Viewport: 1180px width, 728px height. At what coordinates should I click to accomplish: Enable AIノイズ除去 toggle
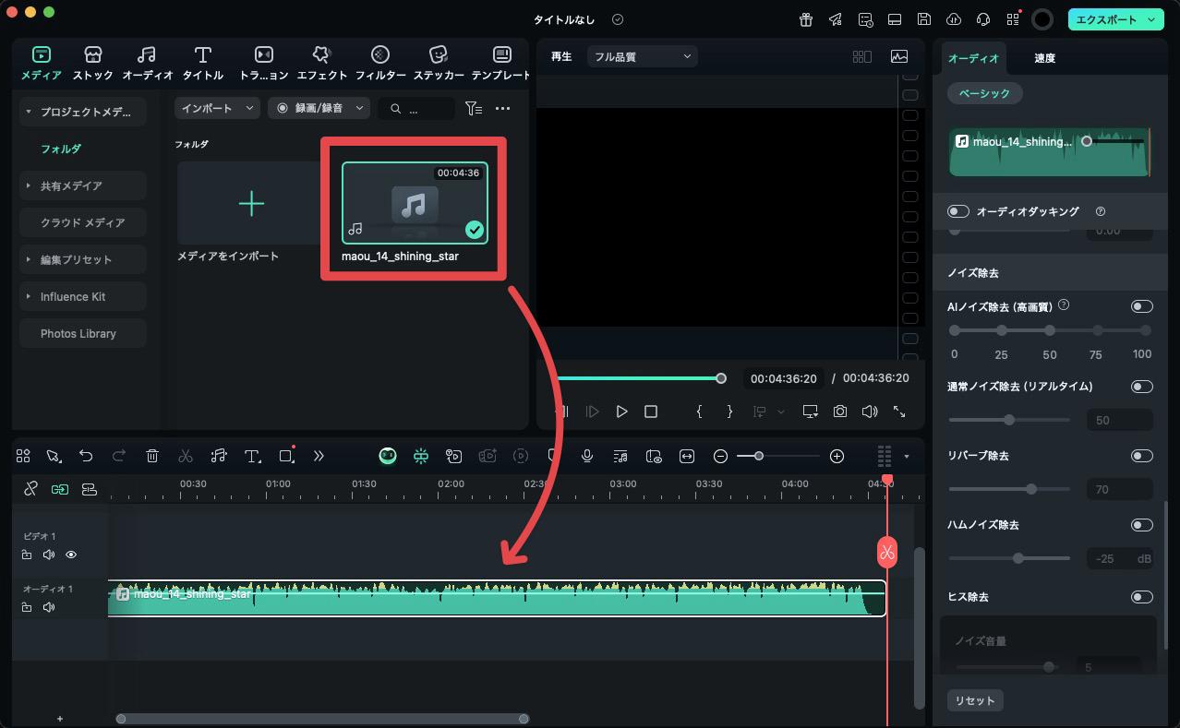pos(1141,306)
